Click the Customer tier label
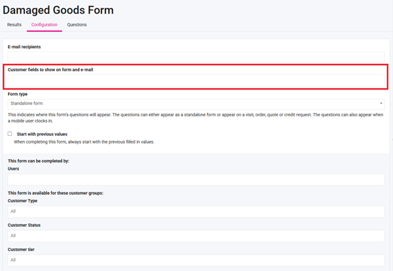393x271 pixels. tap(21, 249)
